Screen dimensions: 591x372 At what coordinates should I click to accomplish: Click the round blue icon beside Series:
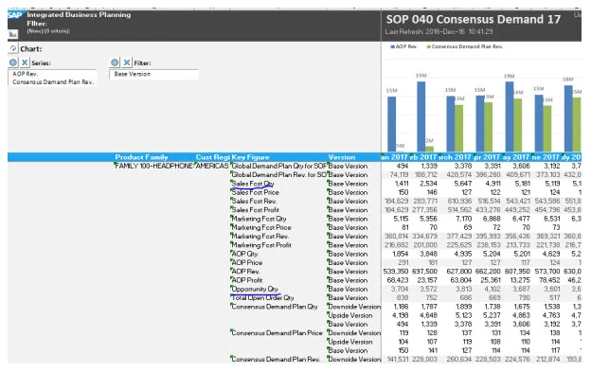point(13,62)
